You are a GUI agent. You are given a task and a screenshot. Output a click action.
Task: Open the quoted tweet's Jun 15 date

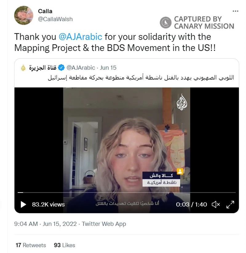pos(108,67)
